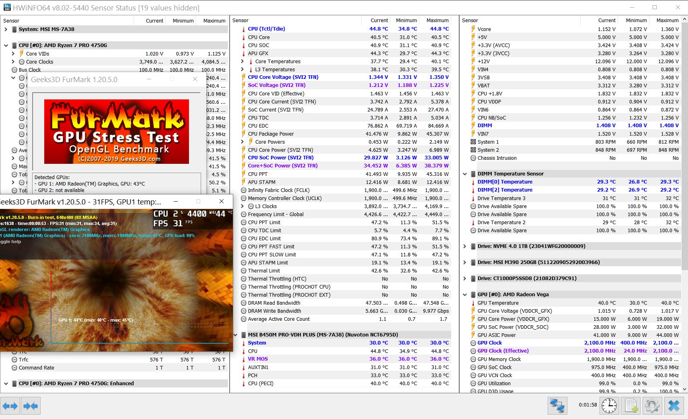Collapse the MSI B450M PRO-VDH PLUS sensor group
688x419 pixels.
point(235,335)
